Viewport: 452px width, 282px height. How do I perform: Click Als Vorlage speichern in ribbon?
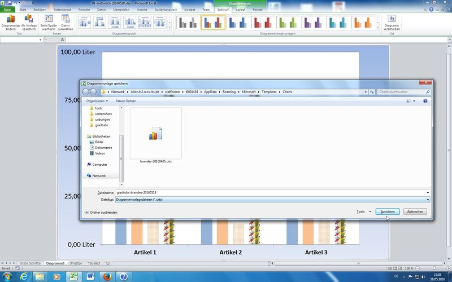click(28, 23)
